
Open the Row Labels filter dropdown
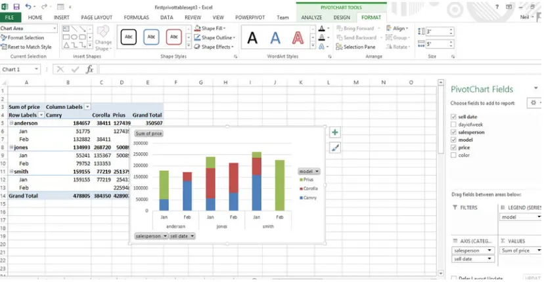(41, 115)
